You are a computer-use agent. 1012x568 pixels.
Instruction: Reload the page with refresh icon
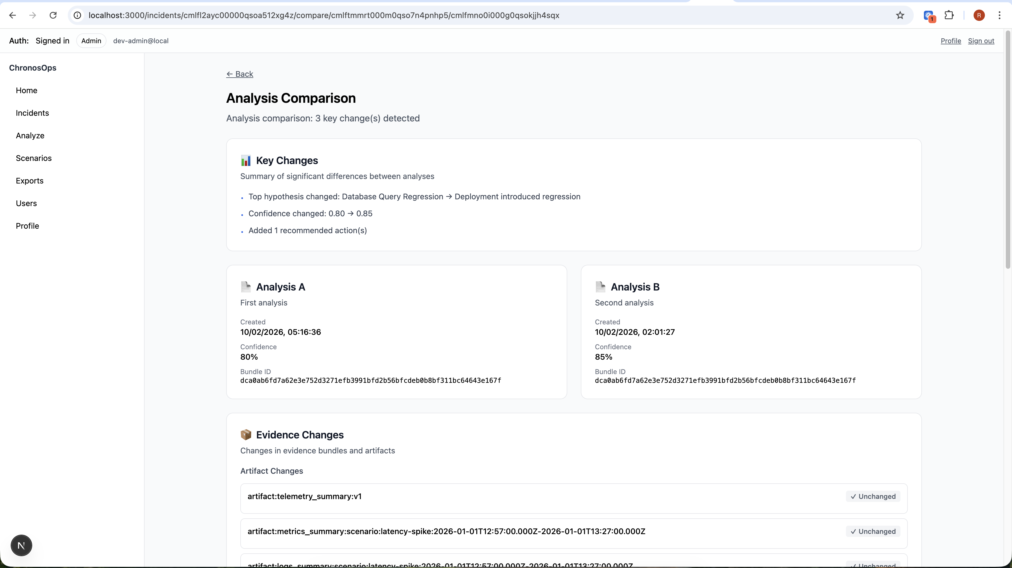[53, 15]
